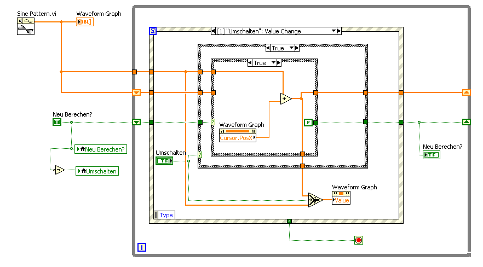Open outer case structure True dropdown
483x267 pixels.
tap(291, 48)
